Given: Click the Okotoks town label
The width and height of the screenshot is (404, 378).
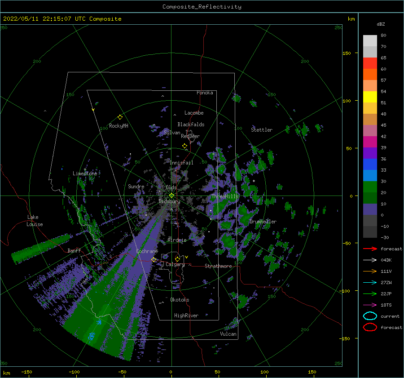Looking at the screenshot, I should pyautogui.click(x=180, y=300).
